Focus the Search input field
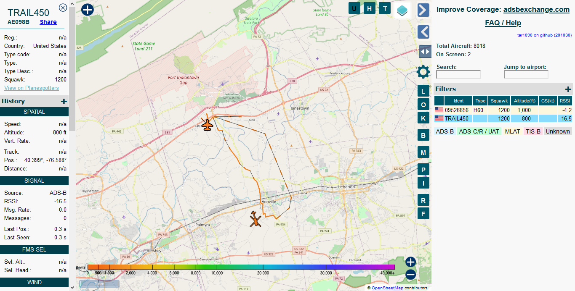The image size is (575, 291). coord(458,75)
